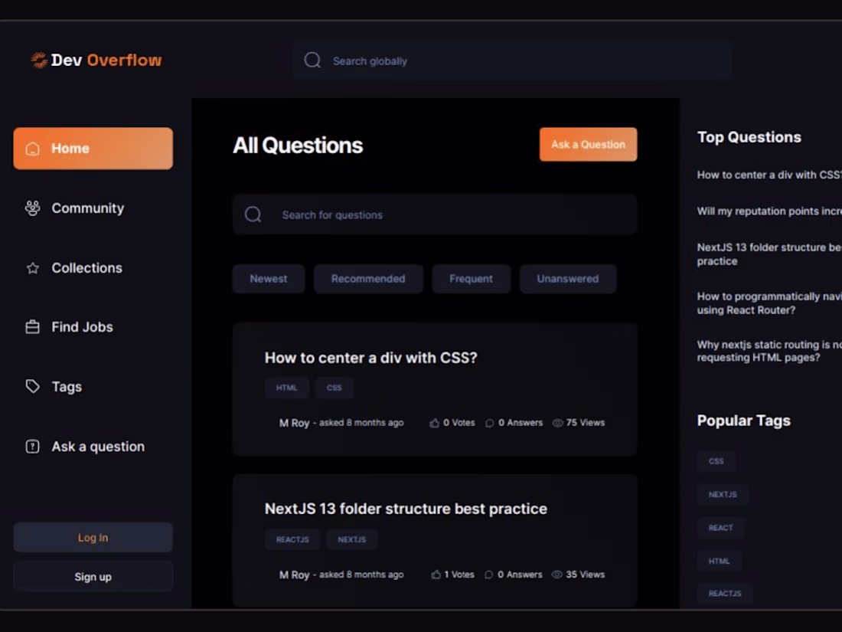Click the magnifier inside the questions search bar
This screenshot has height=632, width=842.
click(x=253, y=214)
